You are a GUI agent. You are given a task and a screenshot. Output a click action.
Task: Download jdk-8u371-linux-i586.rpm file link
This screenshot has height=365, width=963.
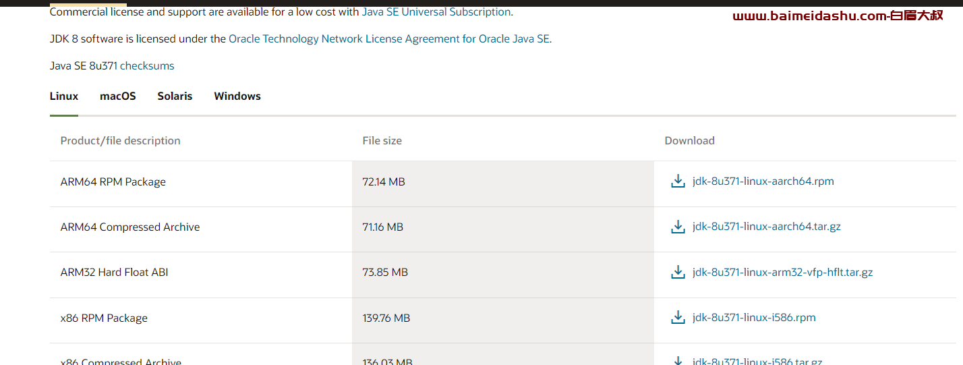754,318
